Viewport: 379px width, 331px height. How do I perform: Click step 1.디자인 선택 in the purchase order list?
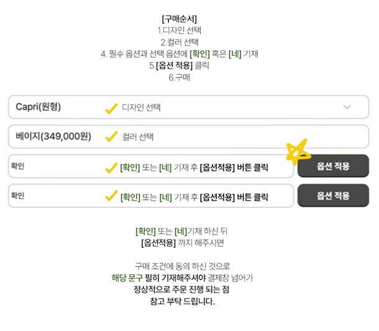click(x=179, y=30)
